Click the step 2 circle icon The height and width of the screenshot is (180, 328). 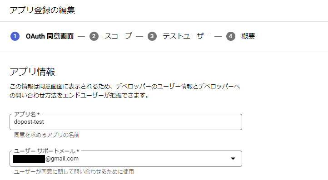[94, 36]
